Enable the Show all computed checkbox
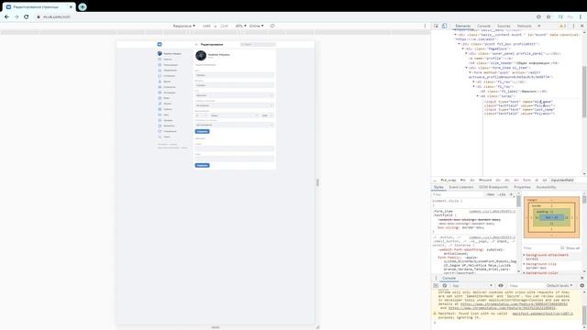Image resolution: width=587 pixels, height=330 pixels. tap(562, 248)
